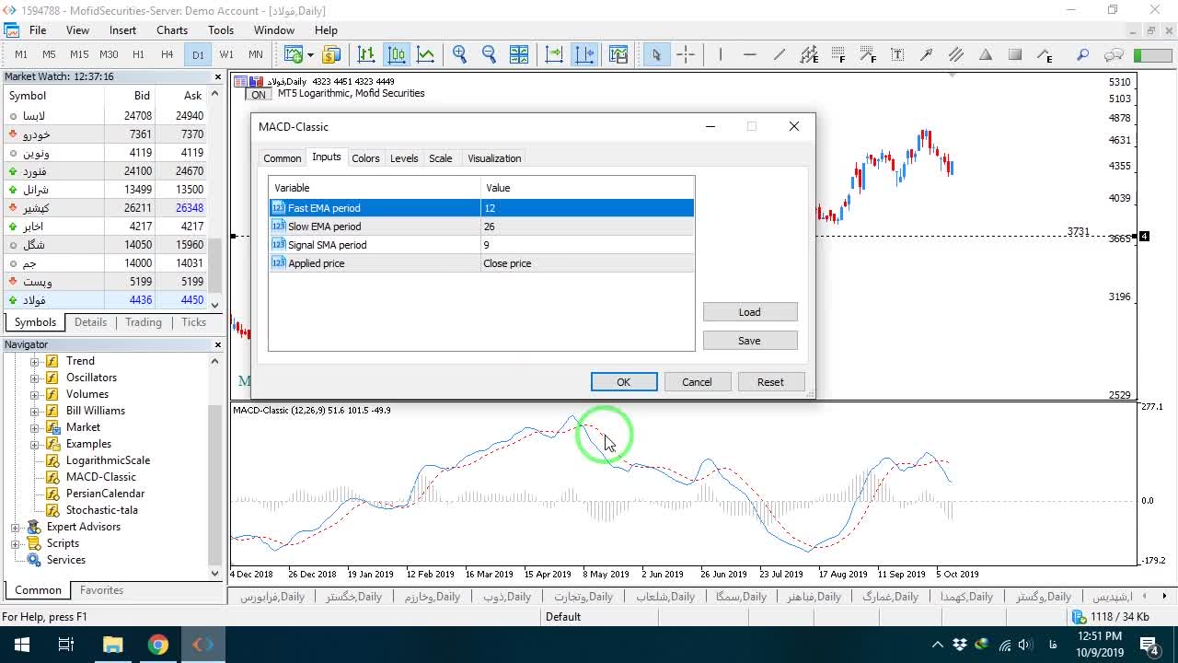Click the Cancel button
This screenshot has width=1178, height=663.
coord(697,382)
